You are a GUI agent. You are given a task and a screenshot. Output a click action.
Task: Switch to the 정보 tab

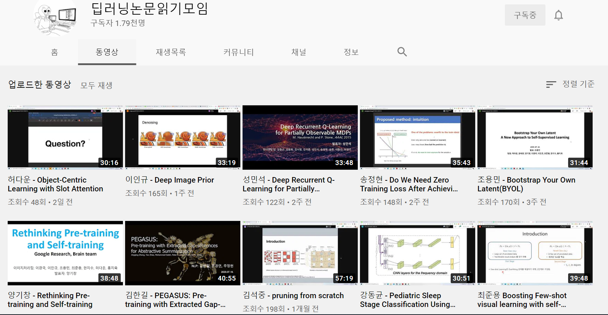click(351, 52)
